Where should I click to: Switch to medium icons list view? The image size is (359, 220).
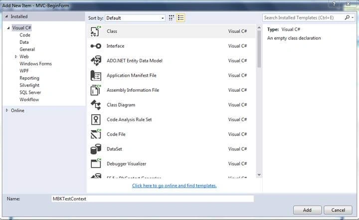pyautogui.click(x=180, y=18)
